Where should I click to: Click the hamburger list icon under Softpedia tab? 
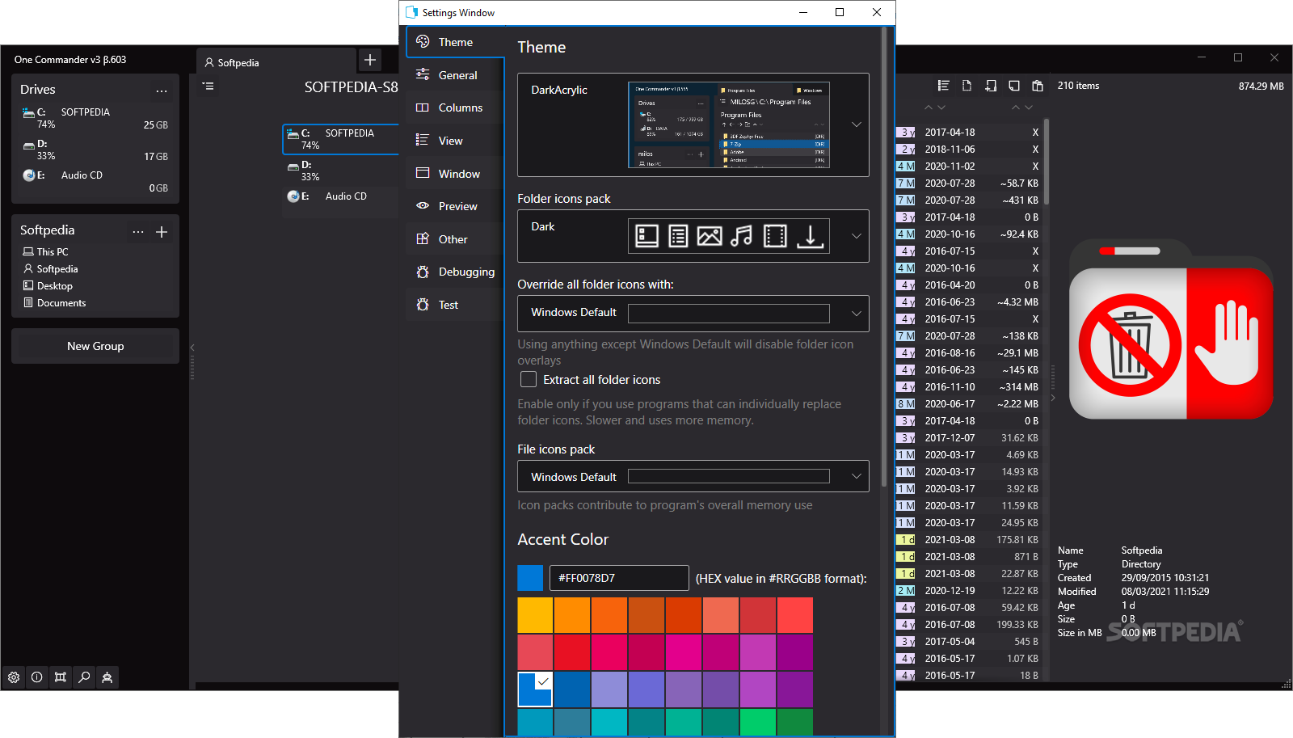coord(208,86)
